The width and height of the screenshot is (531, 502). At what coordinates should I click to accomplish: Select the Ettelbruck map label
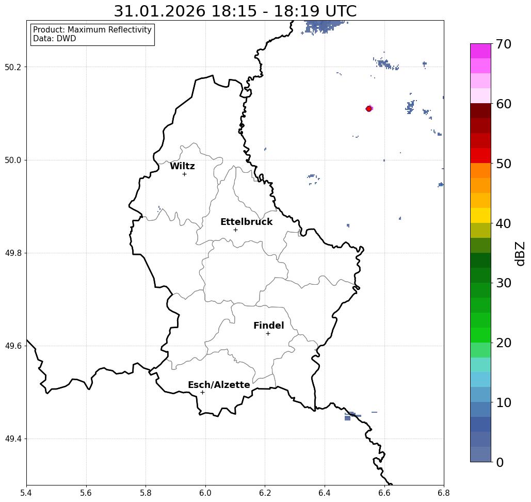[247, 222]
